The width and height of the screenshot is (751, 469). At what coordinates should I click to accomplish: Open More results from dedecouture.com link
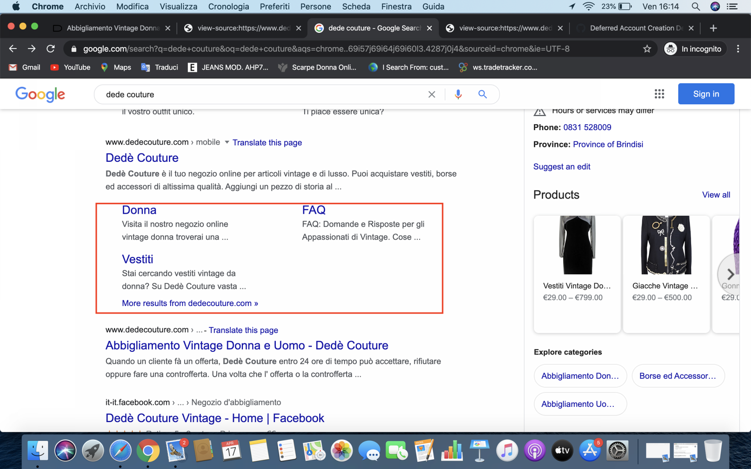190,303
